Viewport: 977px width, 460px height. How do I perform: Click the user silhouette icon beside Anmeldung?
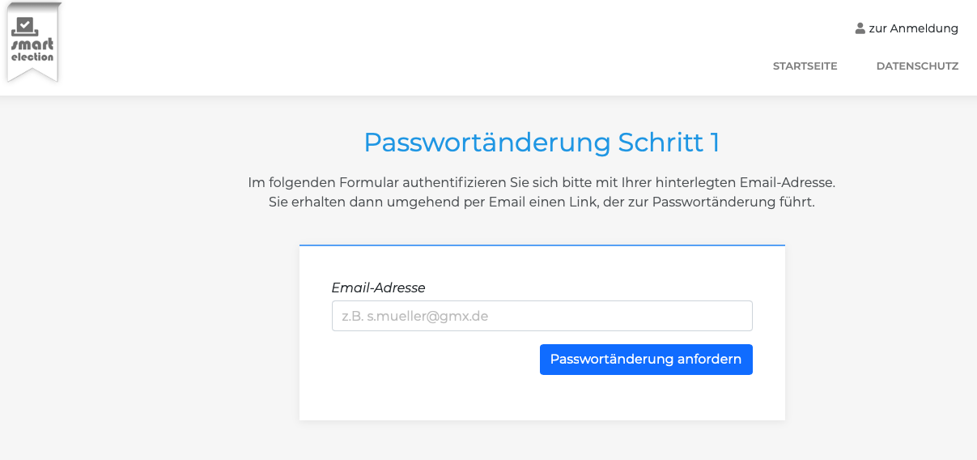pyautogui.click(x=860, y=28)
